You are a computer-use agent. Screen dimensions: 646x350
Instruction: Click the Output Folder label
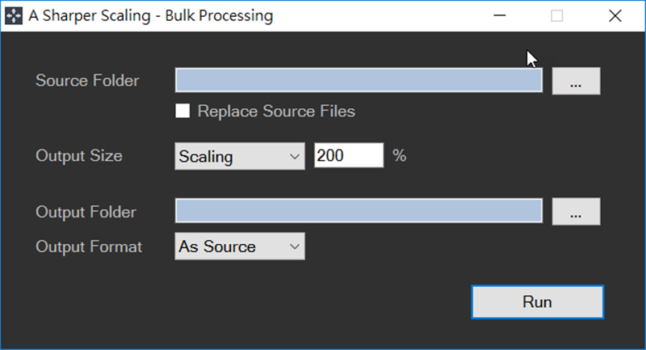pyautogui.click(x=86, y=212)
